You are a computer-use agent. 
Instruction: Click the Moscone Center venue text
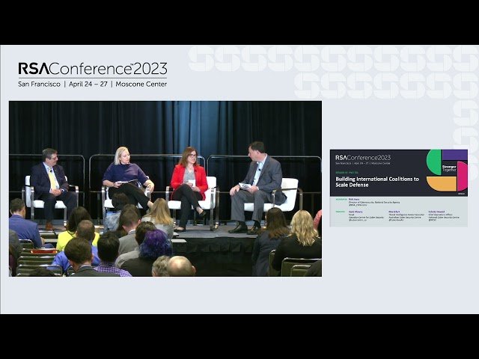(141, 85)
